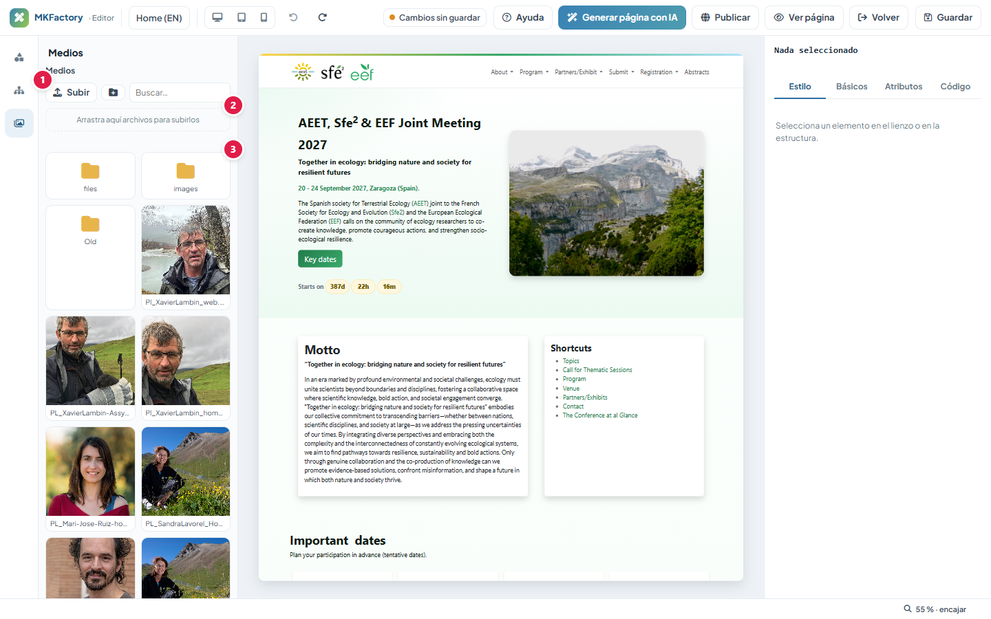
Task: Switch to the Atributos tab
Action: pyautogui.click(x=903, y=87)
